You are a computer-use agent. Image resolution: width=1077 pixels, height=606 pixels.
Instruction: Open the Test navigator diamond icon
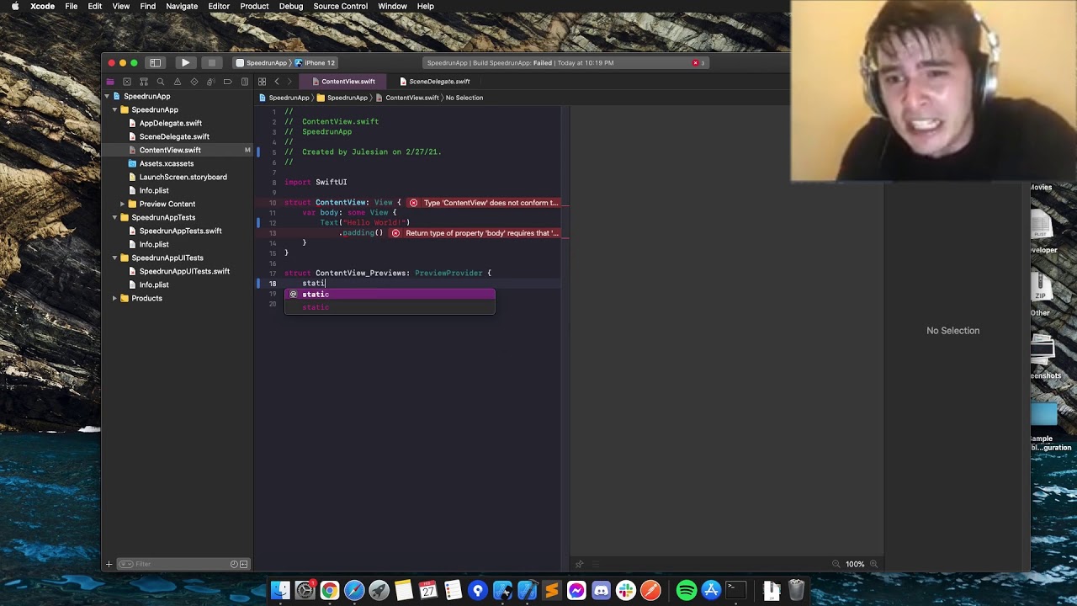pos(194,82)
